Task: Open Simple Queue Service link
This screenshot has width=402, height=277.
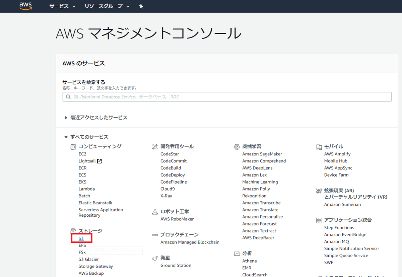Action: (x=346, y=256)
